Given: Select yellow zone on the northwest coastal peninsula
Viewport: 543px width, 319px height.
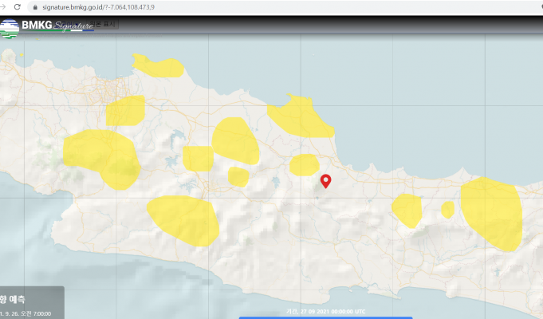Looking at the screenshot, I should tap(157, 65).
